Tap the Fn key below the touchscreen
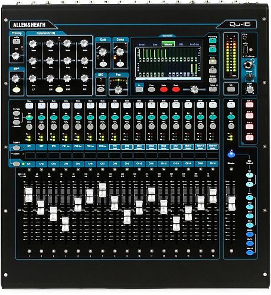Screen dimensions: 271x295 tap(139, 90)
